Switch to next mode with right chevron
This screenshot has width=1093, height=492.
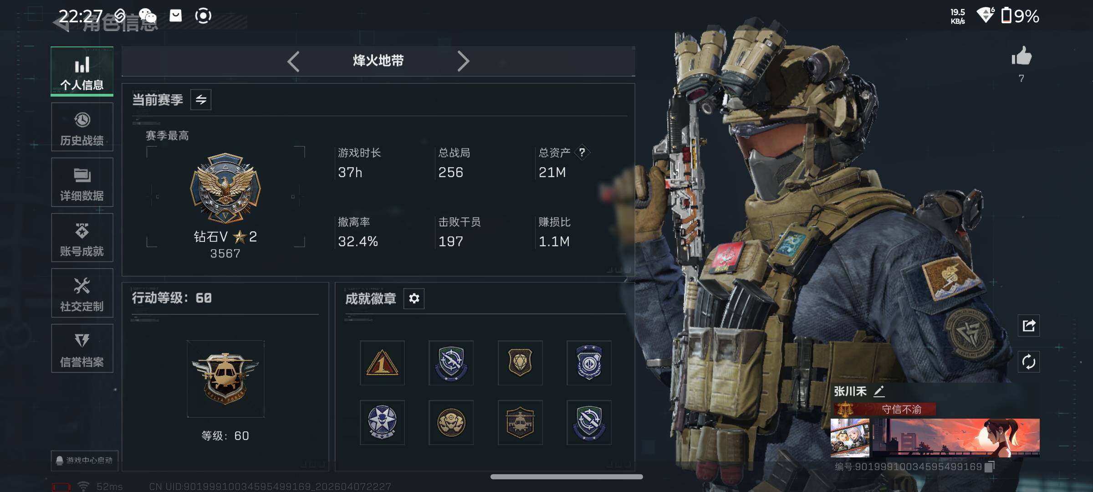(x=463, y=61)
